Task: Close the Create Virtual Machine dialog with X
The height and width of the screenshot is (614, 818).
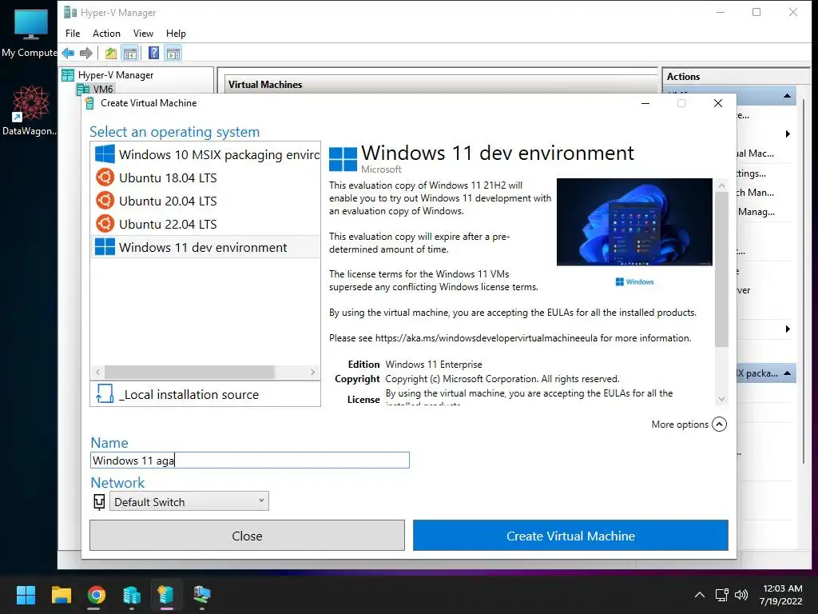Action: (x=718, y=103)
